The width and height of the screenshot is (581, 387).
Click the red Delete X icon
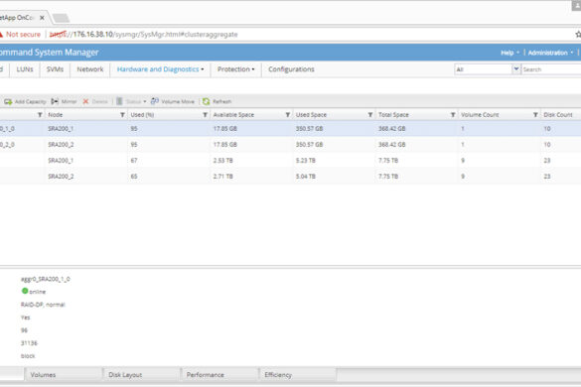tap(85, 101)
